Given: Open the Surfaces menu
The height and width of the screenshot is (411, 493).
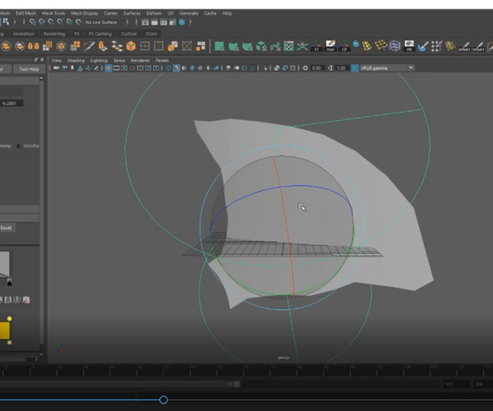Looking at the screenshot, I should [x=131, y=13].
